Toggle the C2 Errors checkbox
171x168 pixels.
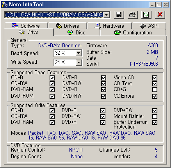coord(155,96)
